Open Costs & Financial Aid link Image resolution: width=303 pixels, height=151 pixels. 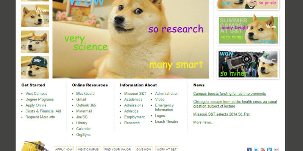pyautogui.click(x=43, y=111)
